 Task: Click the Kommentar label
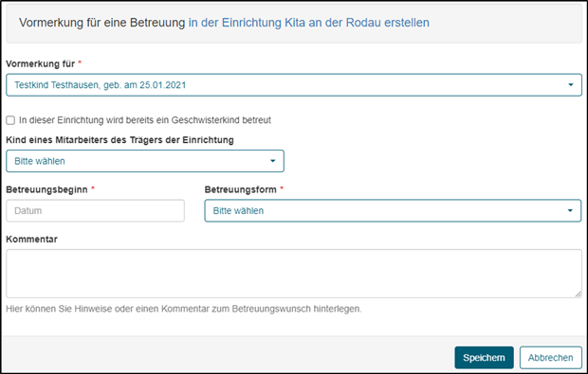click(32, 240)
